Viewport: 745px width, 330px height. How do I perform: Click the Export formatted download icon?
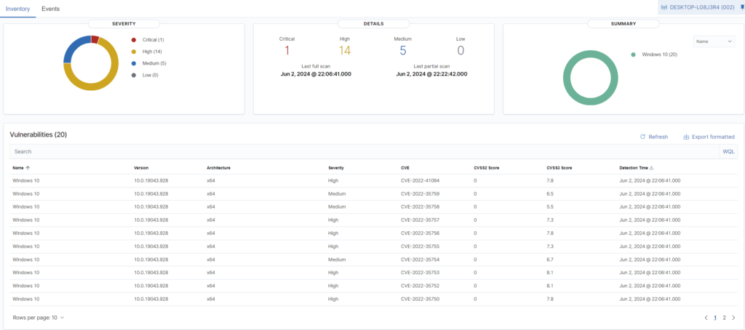click(686, 137)
